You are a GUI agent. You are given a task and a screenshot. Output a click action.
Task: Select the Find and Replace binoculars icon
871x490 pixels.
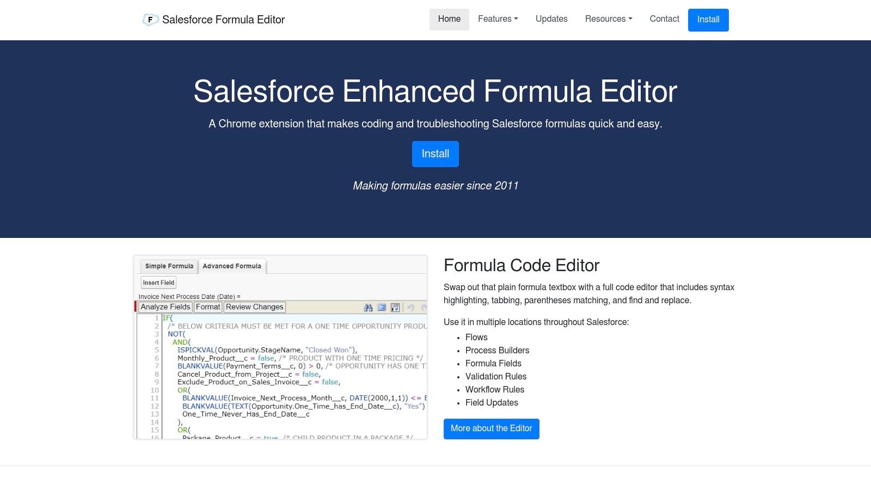368,308
